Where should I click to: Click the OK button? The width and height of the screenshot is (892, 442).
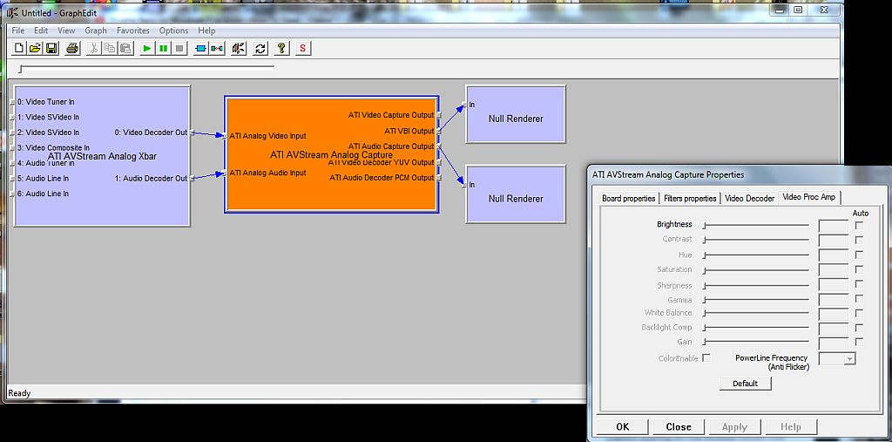[x=622, y=426]
